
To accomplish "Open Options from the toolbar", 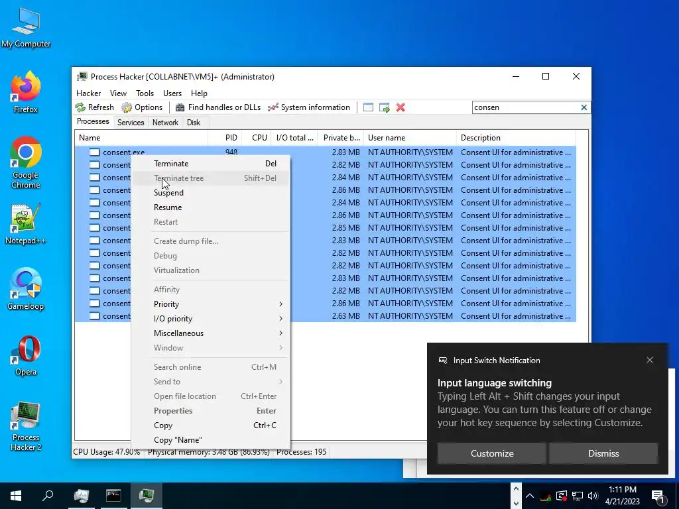I will pyautogui.click(x=142, y=107).
